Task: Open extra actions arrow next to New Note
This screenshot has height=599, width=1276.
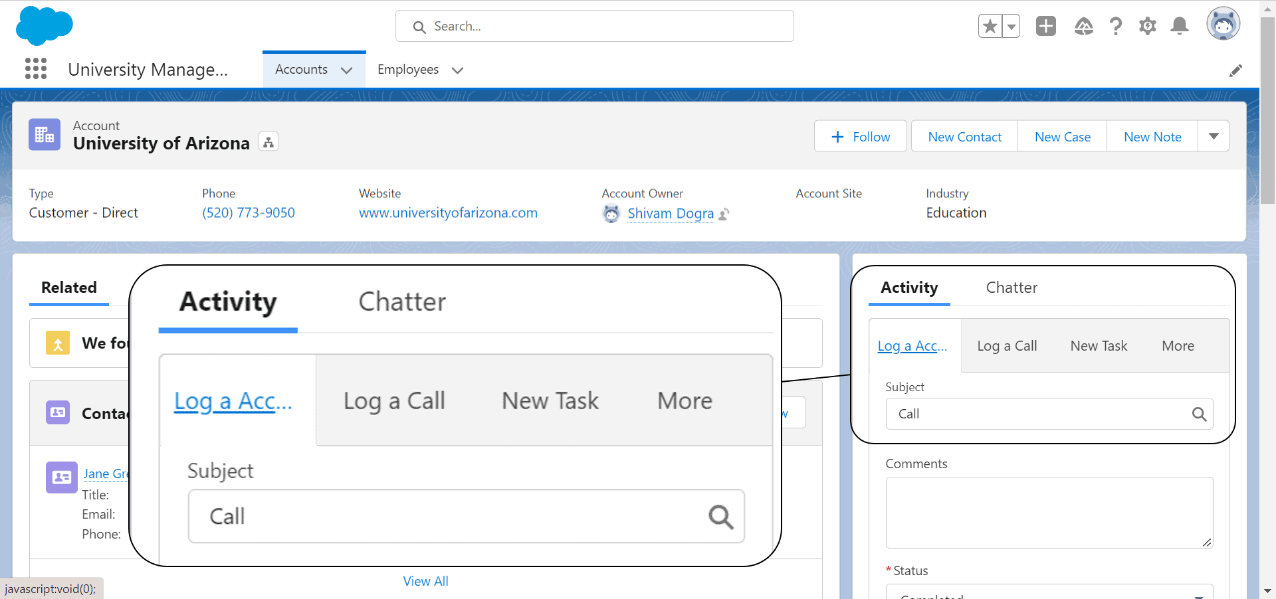Action: click(1214, 135)
